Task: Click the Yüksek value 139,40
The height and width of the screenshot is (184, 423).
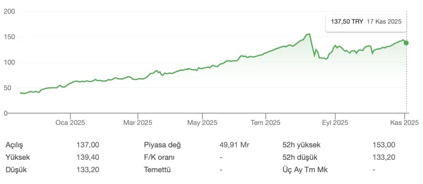Action: (88, 157)
